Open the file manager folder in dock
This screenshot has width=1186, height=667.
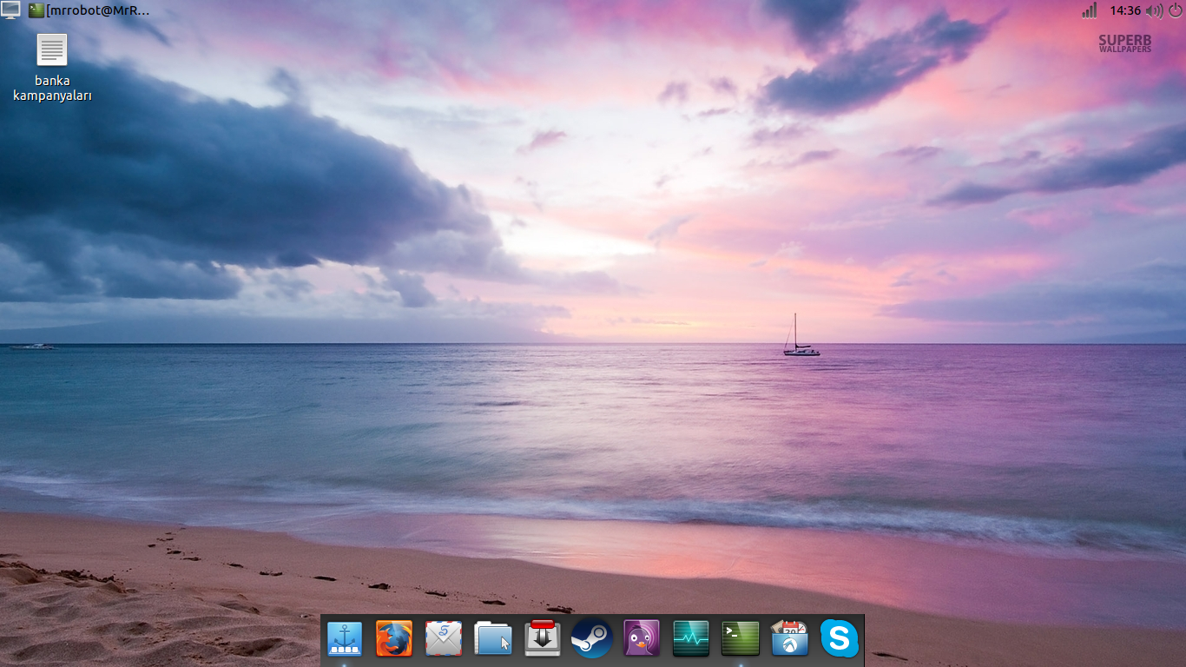493,639
